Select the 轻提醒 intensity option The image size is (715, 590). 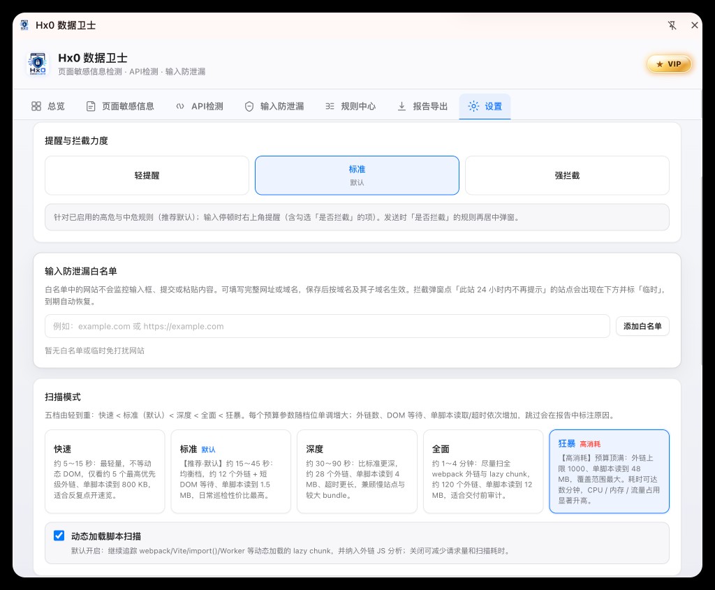coord(147,175)
